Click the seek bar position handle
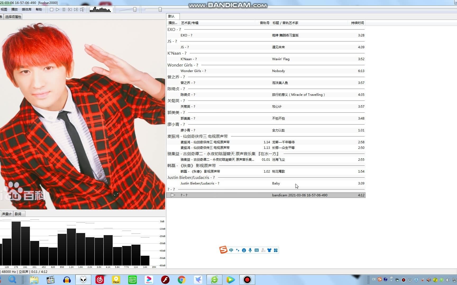This screenshot has width=457, height=285. tap(160, 9)
